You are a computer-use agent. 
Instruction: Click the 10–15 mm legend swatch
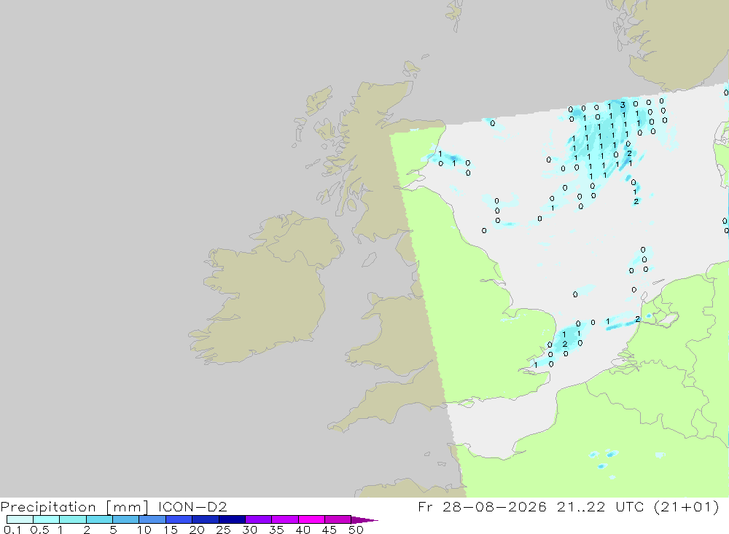coord(152,519)
